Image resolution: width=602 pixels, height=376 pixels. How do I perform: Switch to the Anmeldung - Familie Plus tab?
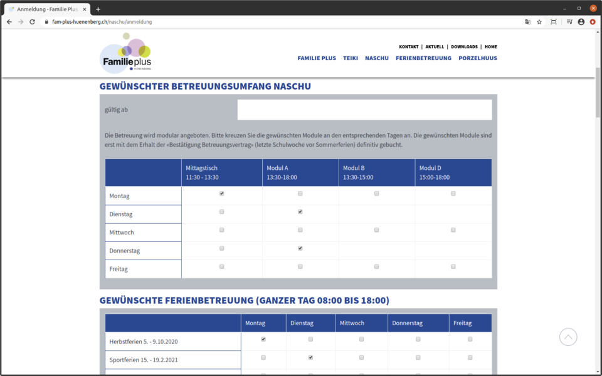pos(48,9)
